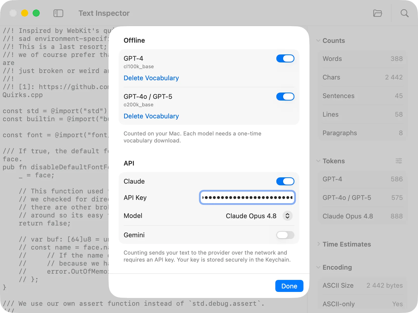Image resolution: width=418 pixels, height=313 pixels.
Task: Open Tokens settings sliders icon
Action: (399, 161)
